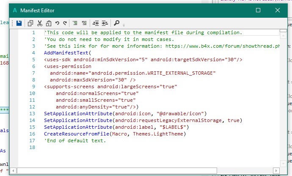
Task: Click the b4x.com forum link text
Action: point(222,46)
